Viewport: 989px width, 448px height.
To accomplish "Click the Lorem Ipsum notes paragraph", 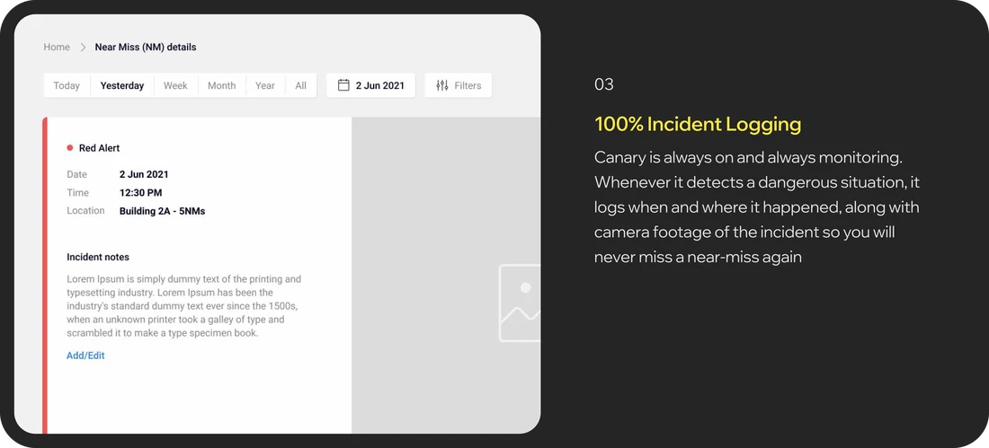I will point(184,306).
